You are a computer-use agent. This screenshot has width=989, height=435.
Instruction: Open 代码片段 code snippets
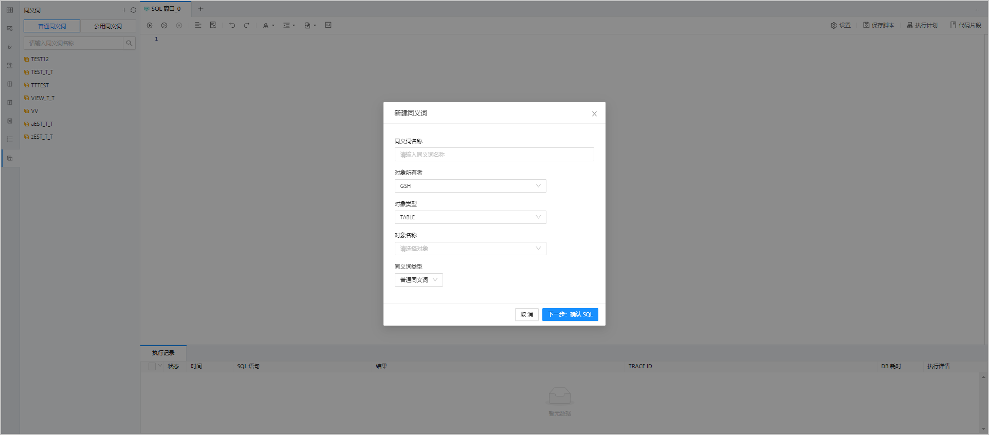click(x=965, y=25)
